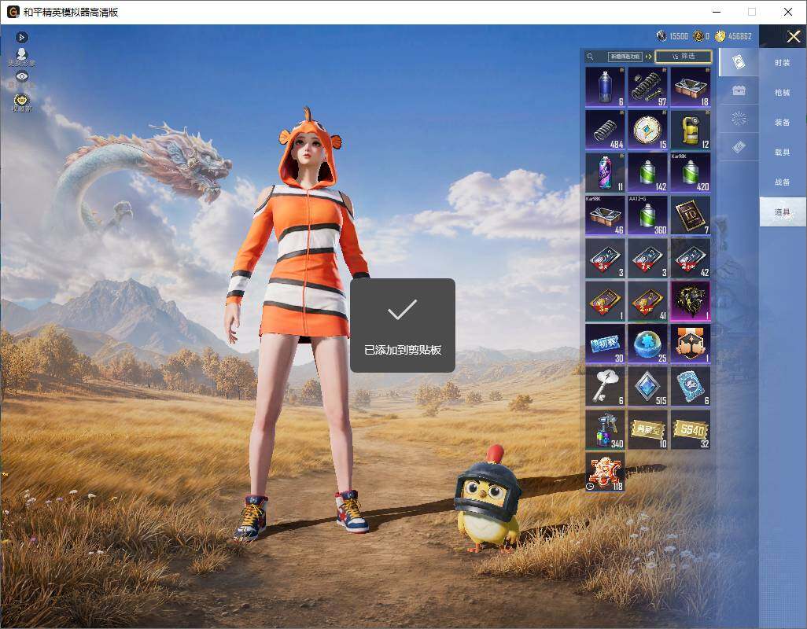Click the gold A currency balance 0
Image resolution: width=807 pixels, height=629 pixels.
[x=701, y=36]
